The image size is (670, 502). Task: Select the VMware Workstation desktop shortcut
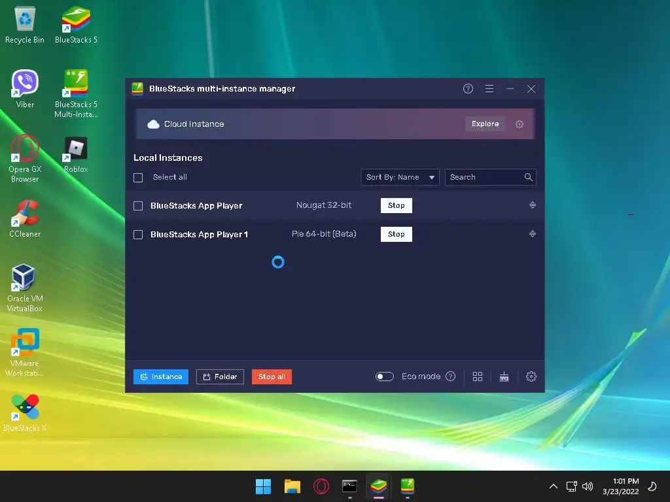[x=25, y=352]
